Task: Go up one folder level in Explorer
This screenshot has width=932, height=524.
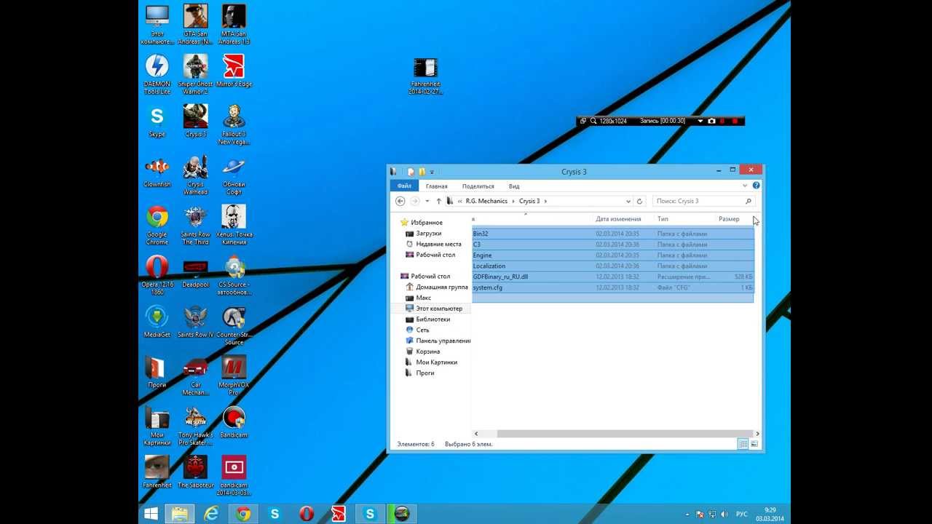Action: tap(438, 201)
